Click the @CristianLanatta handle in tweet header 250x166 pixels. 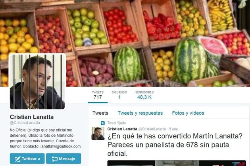pyautogui.click(x=152, y=129)
